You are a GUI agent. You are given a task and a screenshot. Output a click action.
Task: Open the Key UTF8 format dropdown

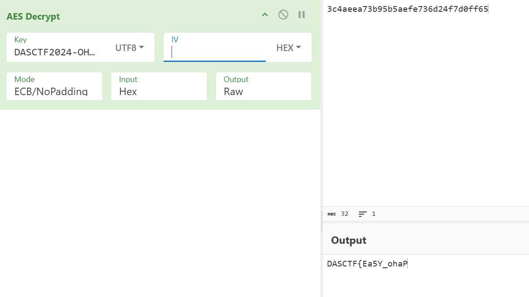(129, 48)
